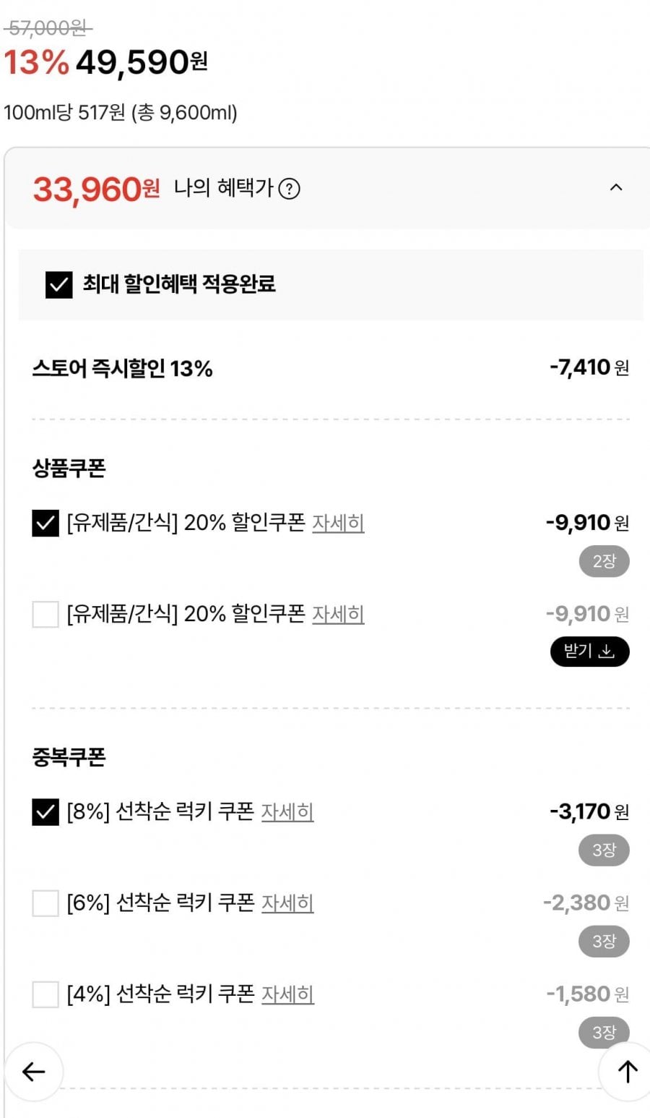Viewport: 650px width, 1118px height.
Task: Click the 3장 badge under -2,380원
Action: coord(604,942)
